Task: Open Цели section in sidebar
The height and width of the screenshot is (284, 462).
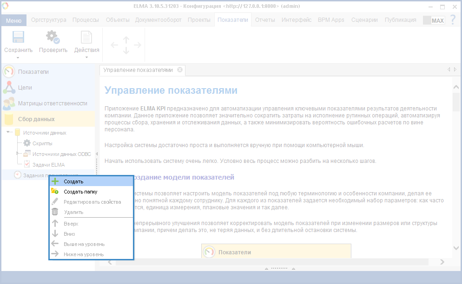Action: [25, 88]
